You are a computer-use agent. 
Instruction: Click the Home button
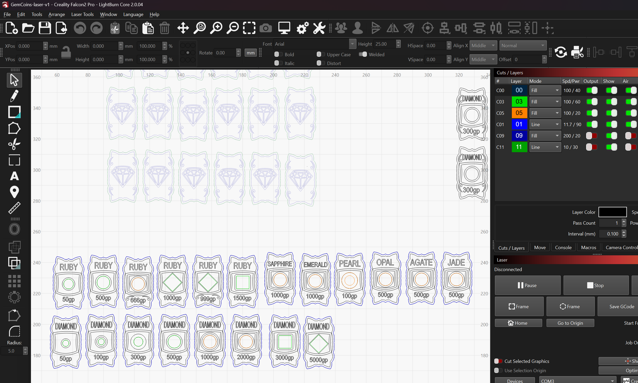pyautogui.click(x=518, y=323)
